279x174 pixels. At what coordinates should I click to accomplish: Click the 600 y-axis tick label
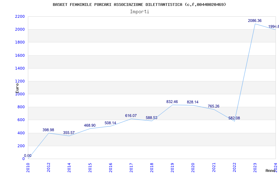[21, 120]
